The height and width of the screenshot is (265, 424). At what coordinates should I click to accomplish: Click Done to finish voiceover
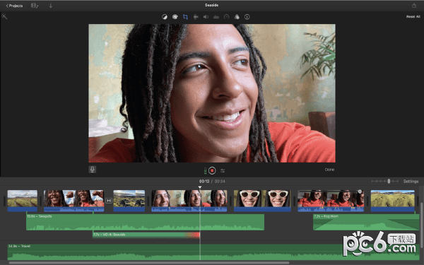click(x=329, y=170)
